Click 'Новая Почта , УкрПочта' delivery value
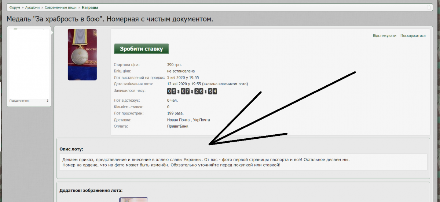Image resolution: width=440 pixels, height=202 pixels. 188,120
